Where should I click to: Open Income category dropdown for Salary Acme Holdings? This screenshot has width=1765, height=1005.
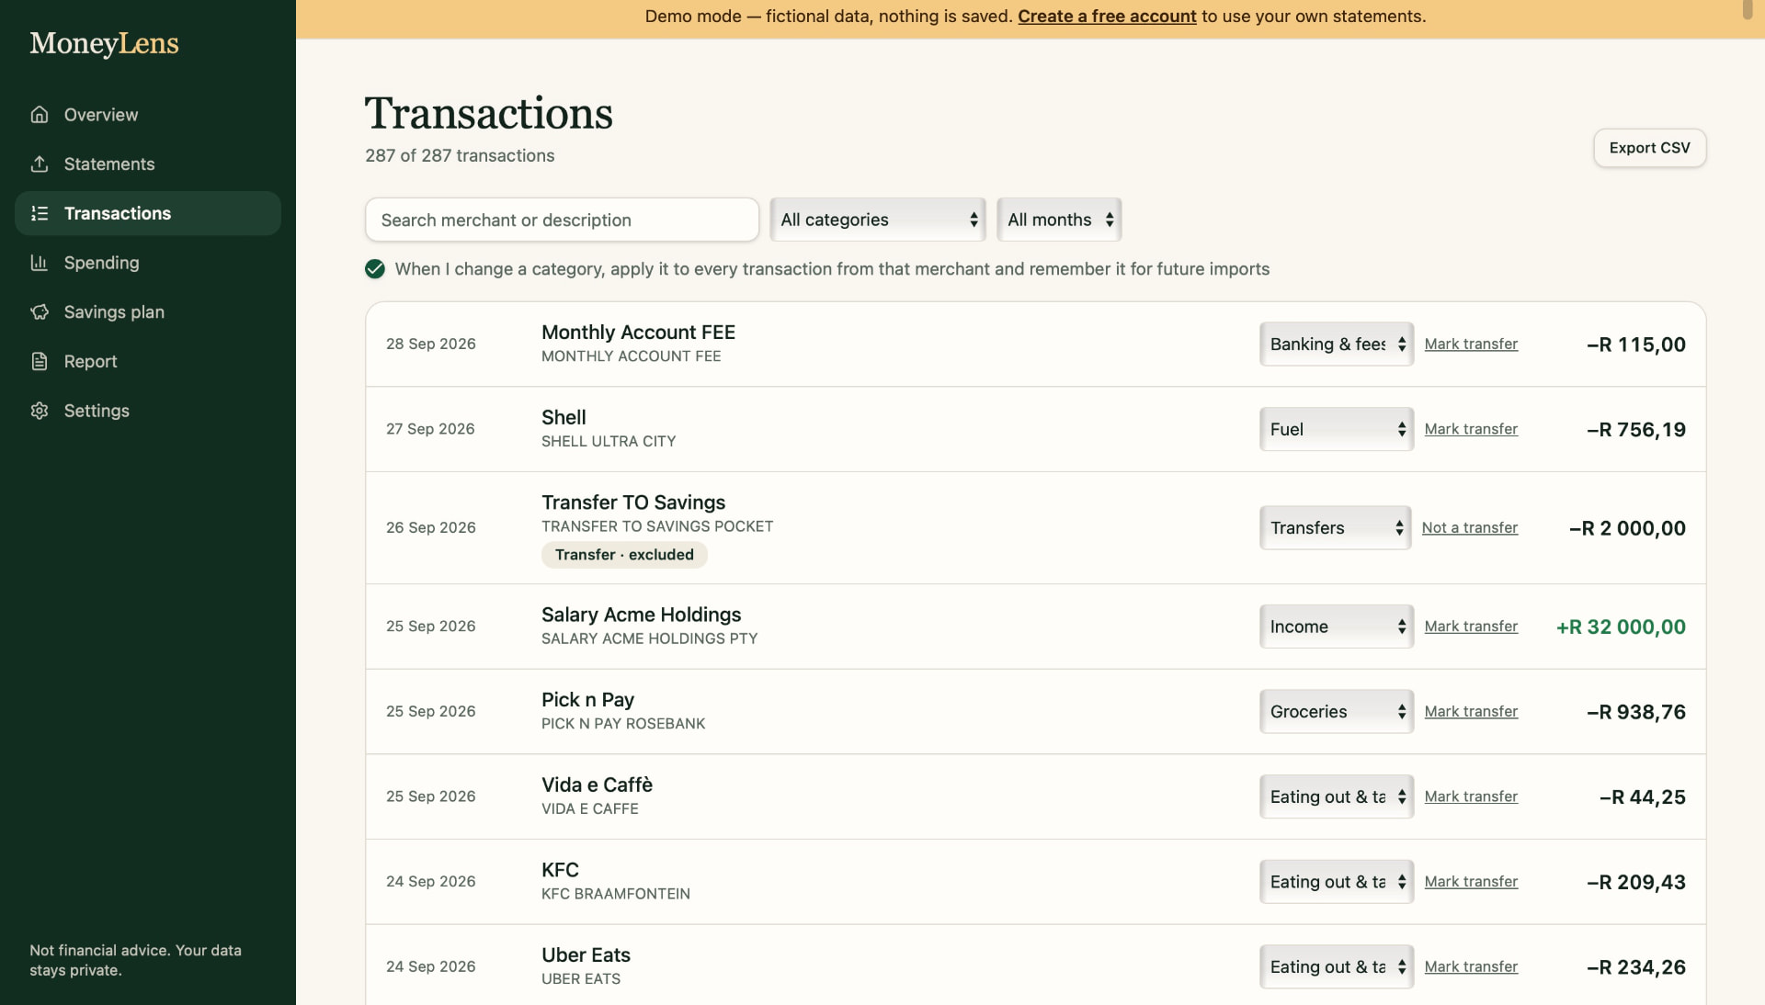(1337, 627)
